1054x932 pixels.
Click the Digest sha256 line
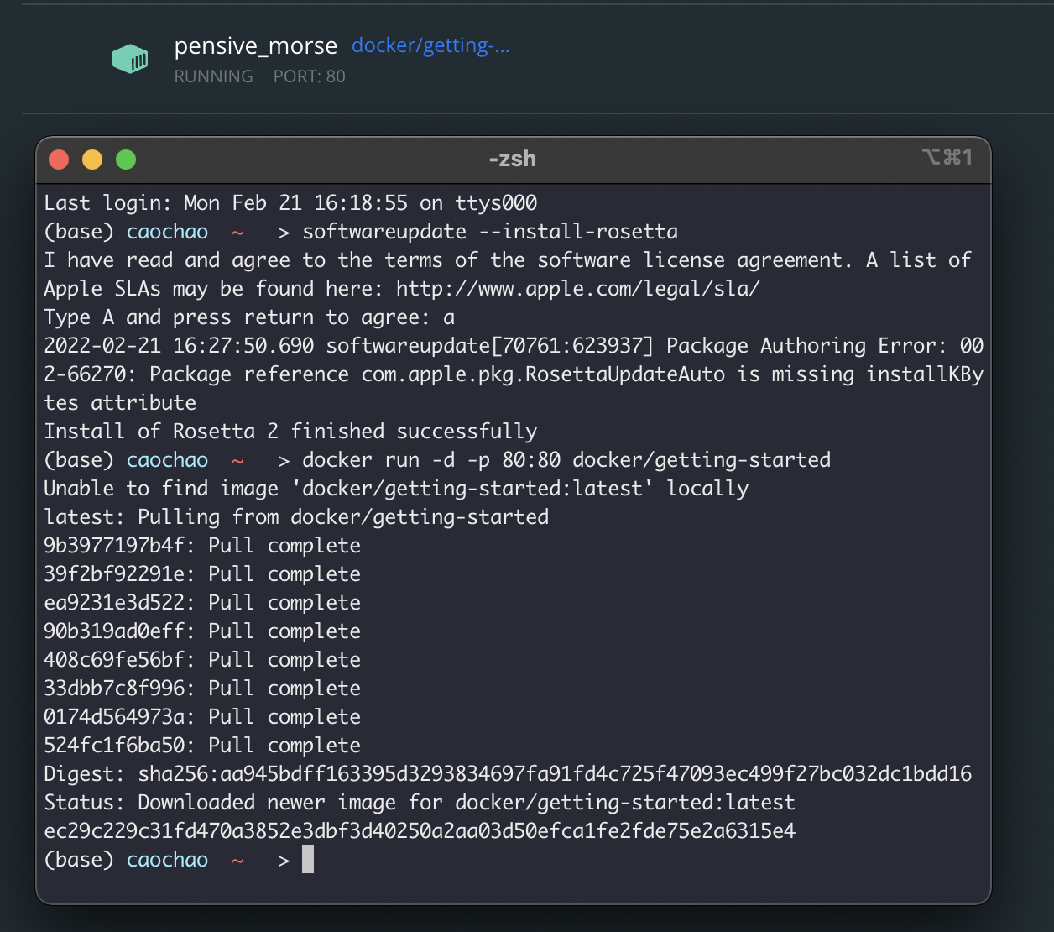click(508, 774)
